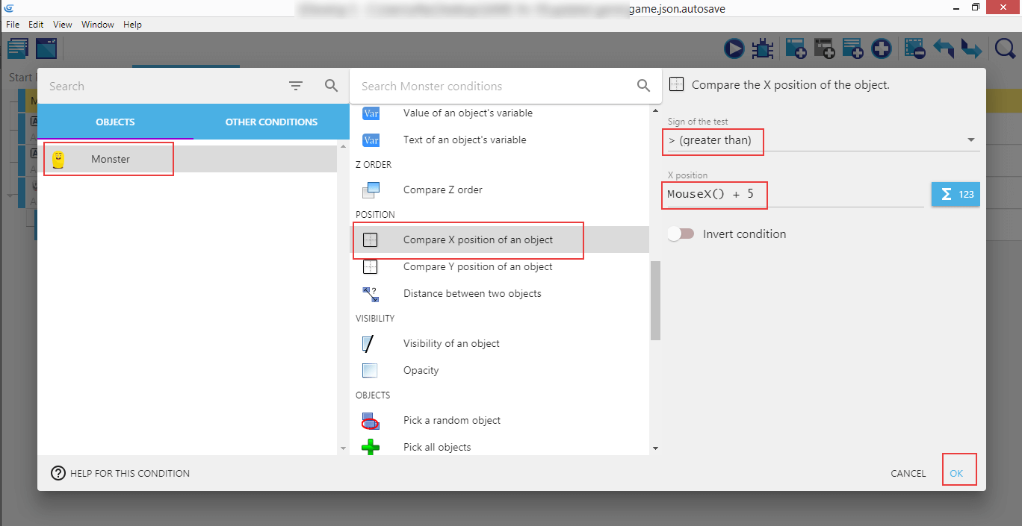Image resolution: width=1022 pixels, height=526 pixels.
Task: Select the Distance between two objects condition
Action: (471, 293)
